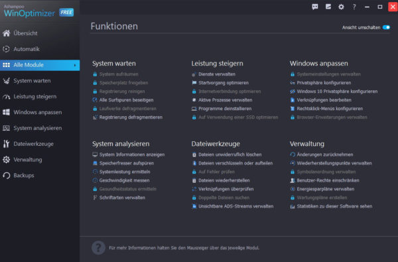Open Windows 10 Privatsphäre konfigurieren
This screenshot has height=262, width=398.
(x=337, y=92)
